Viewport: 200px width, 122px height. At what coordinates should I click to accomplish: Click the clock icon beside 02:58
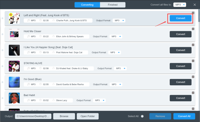(40, 68)
